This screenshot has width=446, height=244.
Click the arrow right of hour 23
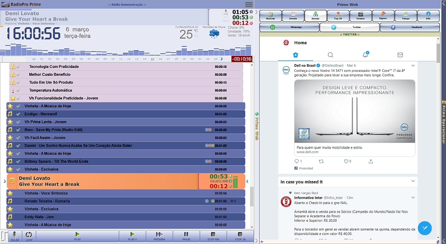tap(222, 59)
